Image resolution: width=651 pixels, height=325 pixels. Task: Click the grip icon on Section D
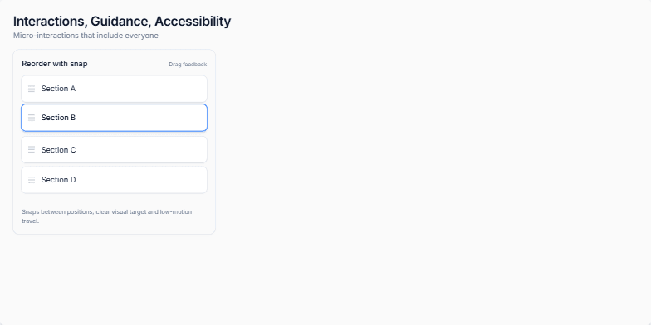(32, 180)
